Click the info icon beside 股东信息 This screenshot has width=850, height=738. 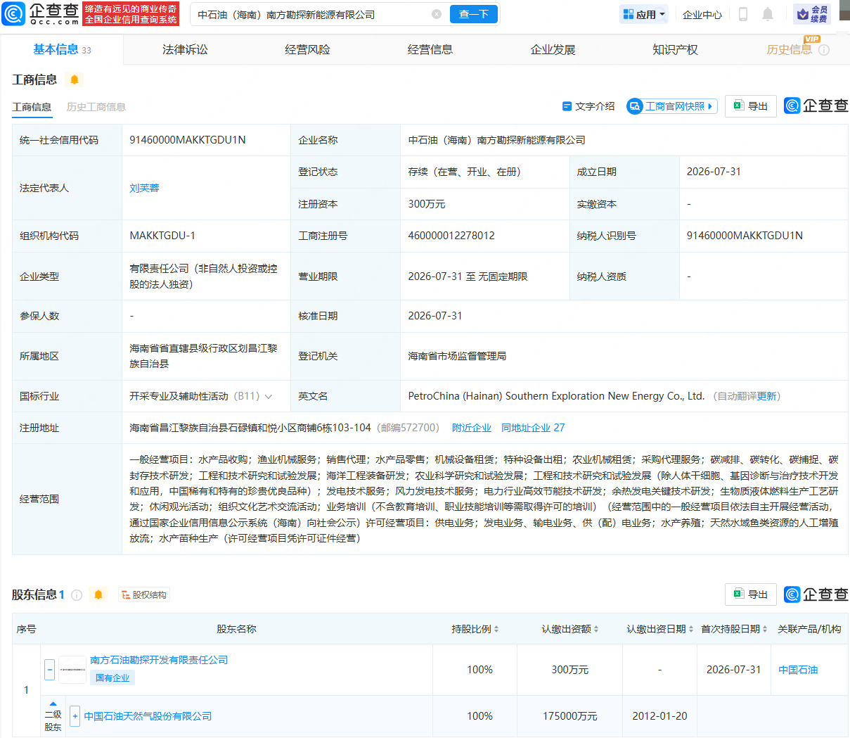coord(77,595)
